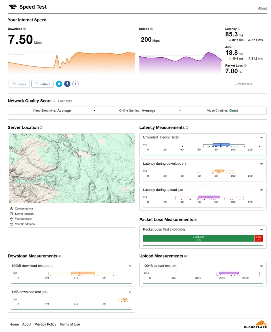Click the red Lost packet segment

(259, 238)
